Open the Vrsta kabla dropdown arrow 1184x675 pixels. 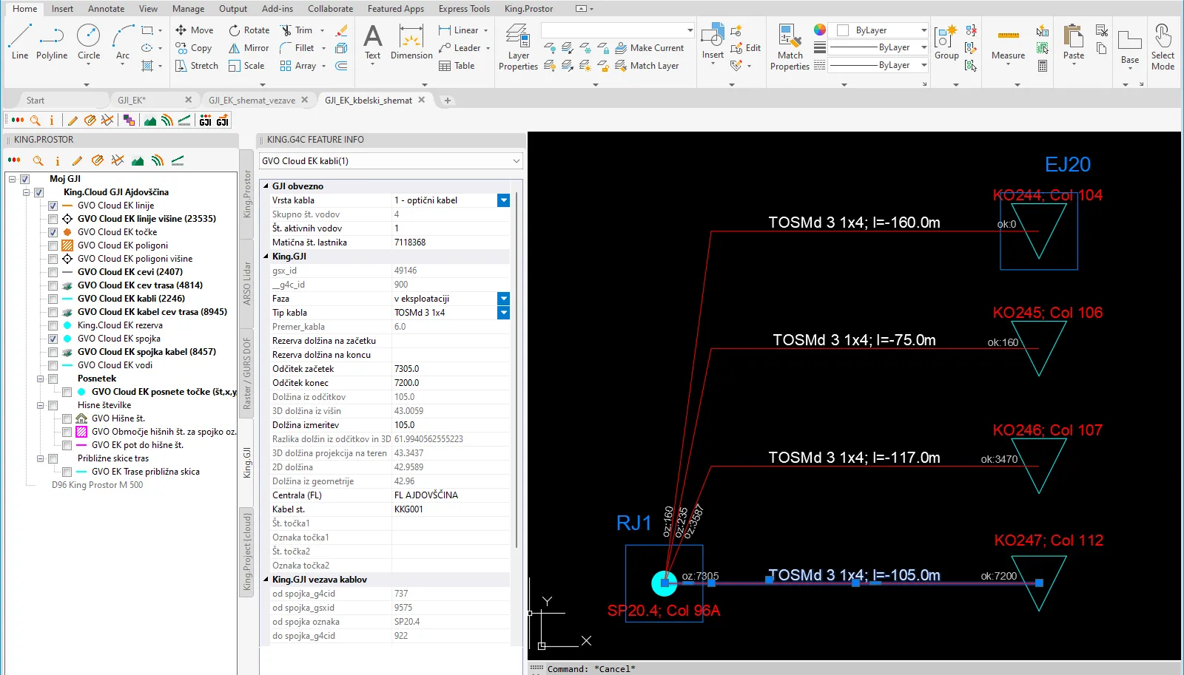(x=503, y=200)
